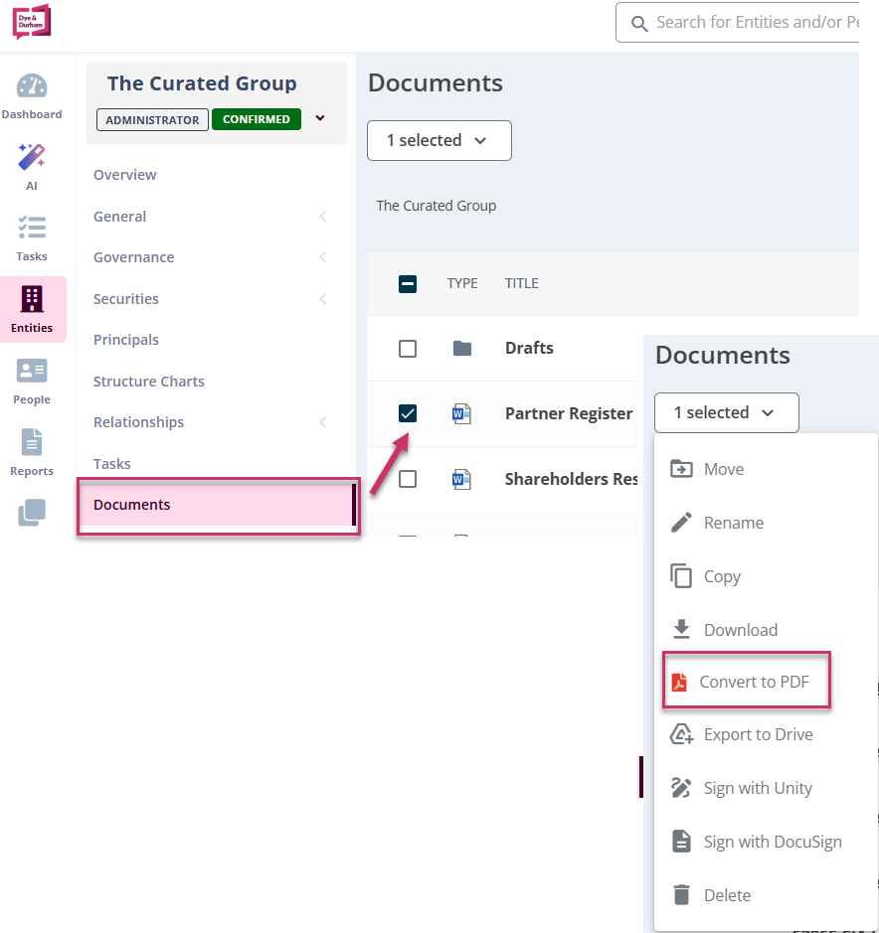The image size is (879, 933).
Task: Click the Word icon for Partner Register
Action: 461,413
